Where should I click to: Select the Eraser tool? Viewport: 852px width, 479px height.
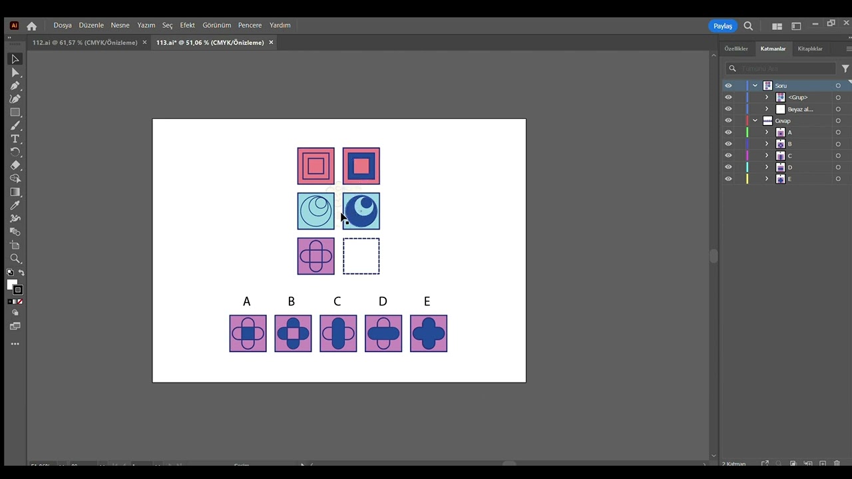pos(15,166)
